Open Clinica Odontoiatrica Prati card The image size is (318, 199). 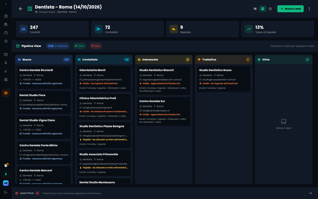[103, 107]
